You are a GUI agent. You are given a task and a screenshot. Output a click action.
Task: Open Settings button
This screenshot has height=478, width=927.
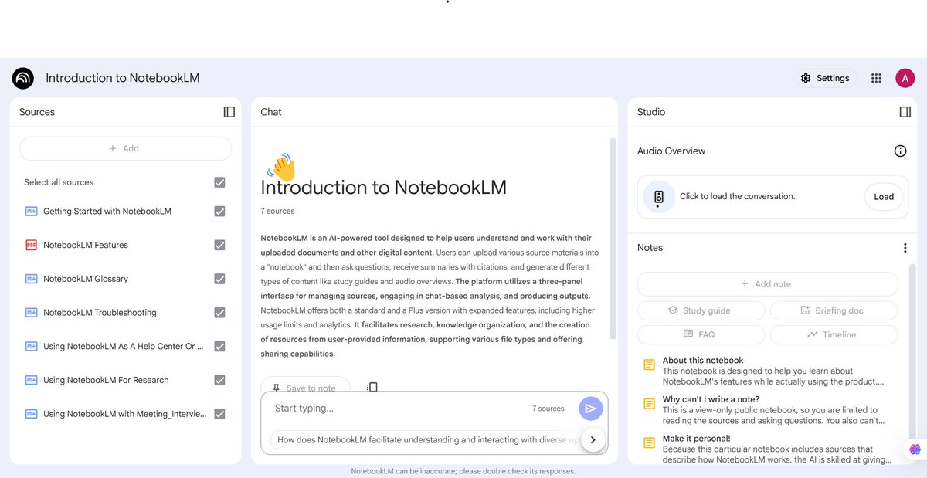(x=826, y=78)
